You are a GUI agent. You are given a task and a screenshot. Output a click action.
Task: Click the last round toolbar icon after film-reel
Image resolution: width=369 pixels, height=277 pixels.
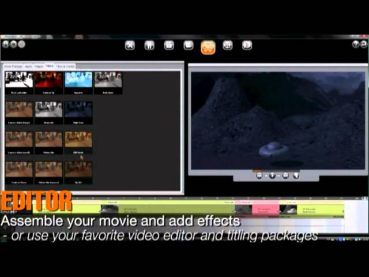[247, 45]
